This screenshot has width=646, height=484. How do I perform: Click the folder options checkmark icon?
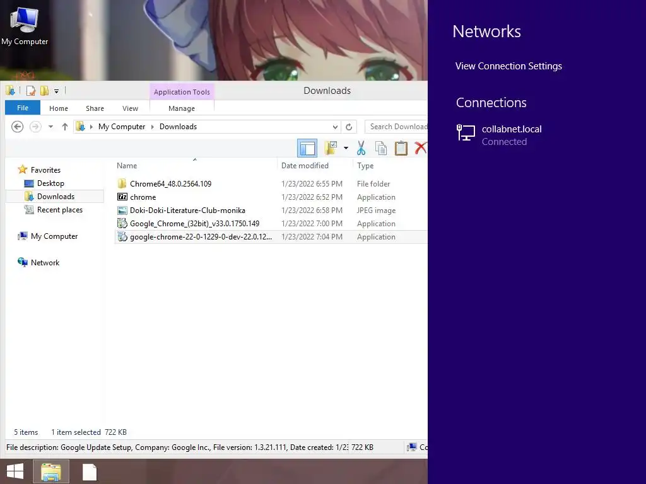[x=331, y=147]
